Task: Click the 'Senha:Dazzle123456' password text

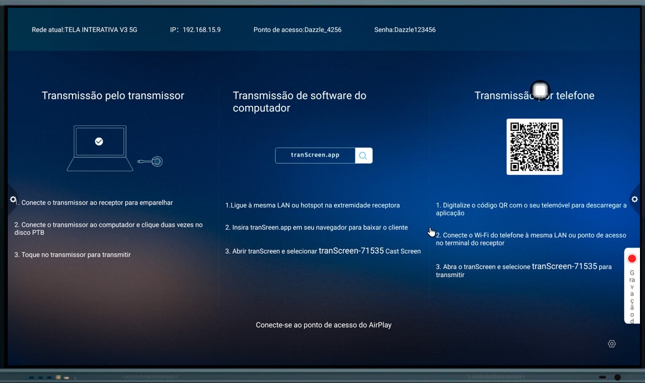Action: [404, 30]
